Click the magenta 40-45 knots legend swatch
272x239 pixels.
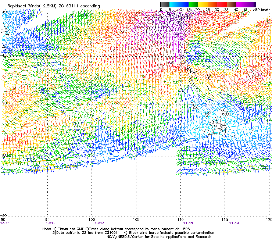coord(241,4)
